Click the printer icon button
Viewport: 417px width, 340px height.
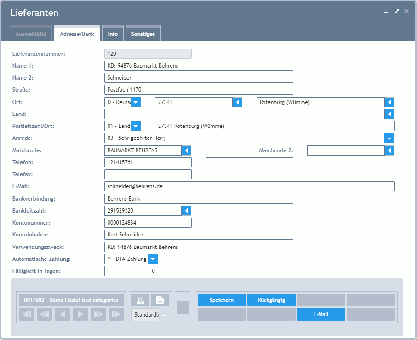coord(140,300)
